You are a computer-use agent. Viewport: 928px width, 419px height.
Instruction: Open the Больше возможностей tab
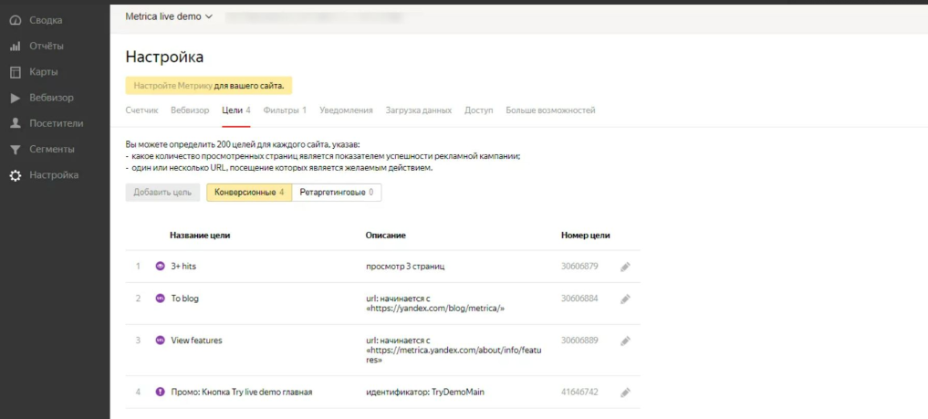(550, 110)
